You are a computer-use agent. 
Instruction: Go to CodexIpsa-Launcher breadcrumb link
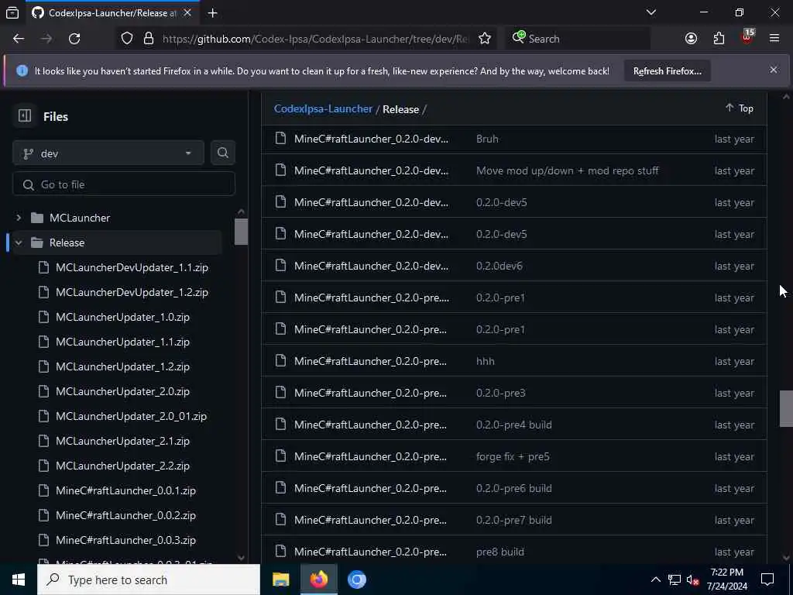[x=323, y=108]
